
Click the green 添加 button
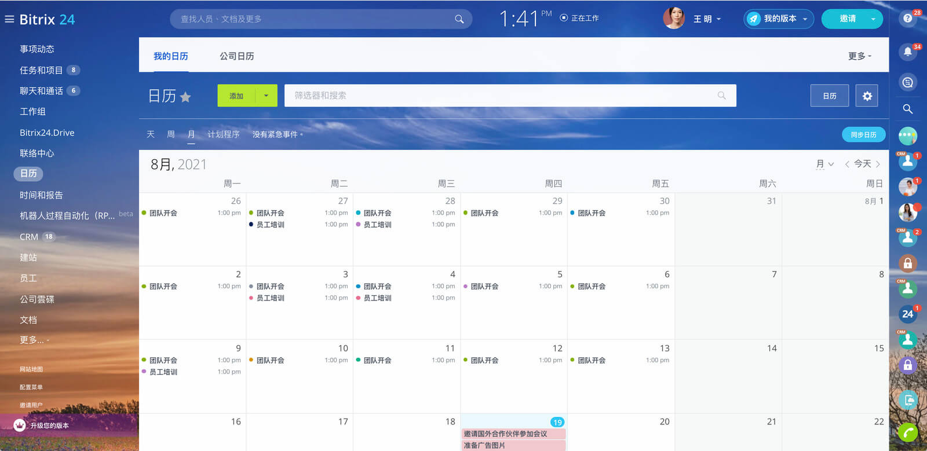(236, 96)
